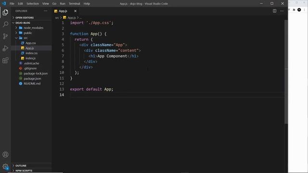The image size is (308, 173).
Task: Expand the Outline section
Action: pyautogui.click(x=31, y=166)
